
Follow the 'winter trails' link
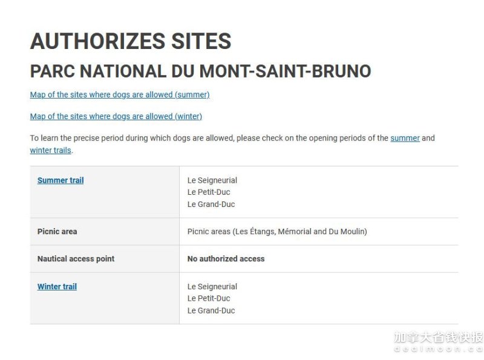[x=51, y=151]
